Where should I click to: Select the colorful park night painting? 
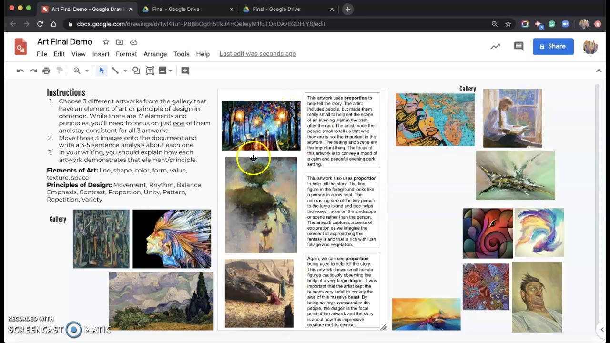(x=261, y=126)
